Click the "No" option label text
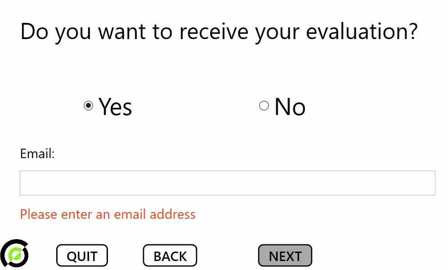The image size is (448, 270). tap(290, 107)
